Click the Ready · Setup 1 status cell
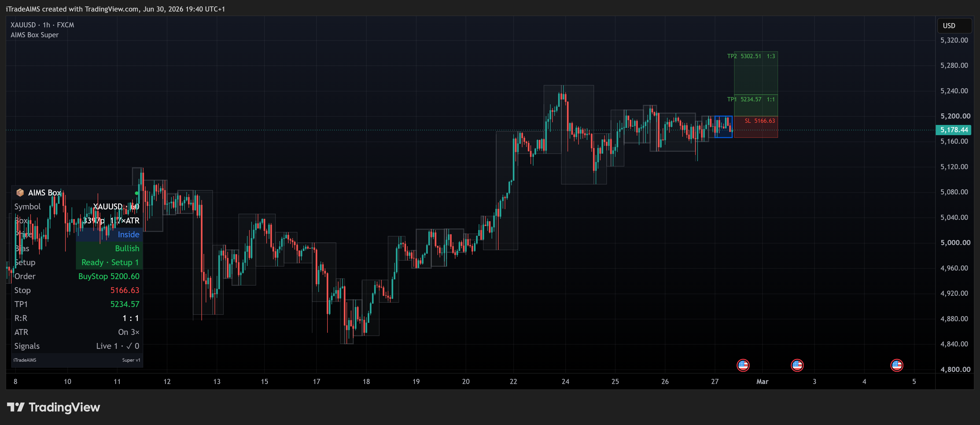Screen dimensions: 980x425 point(110,262)
